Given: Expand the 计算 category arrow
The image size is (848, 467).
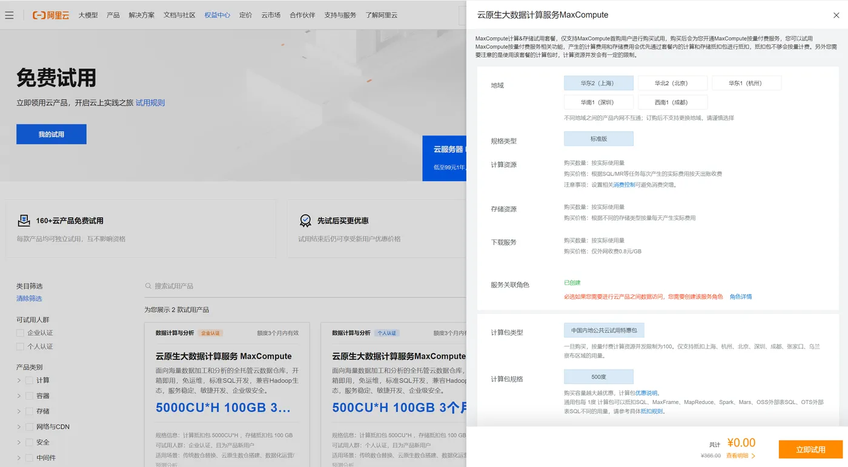Looking at the screenshot, I should 19,380.
